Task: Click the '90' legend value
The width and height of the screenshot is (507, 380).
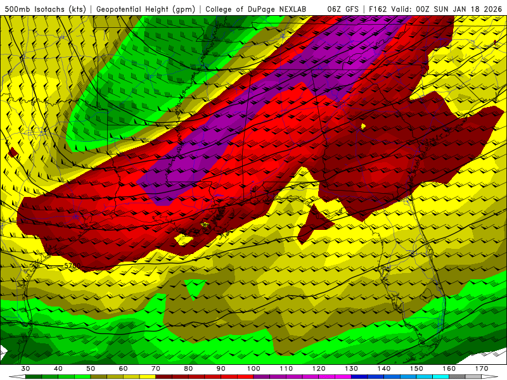Action: (221, 369)
